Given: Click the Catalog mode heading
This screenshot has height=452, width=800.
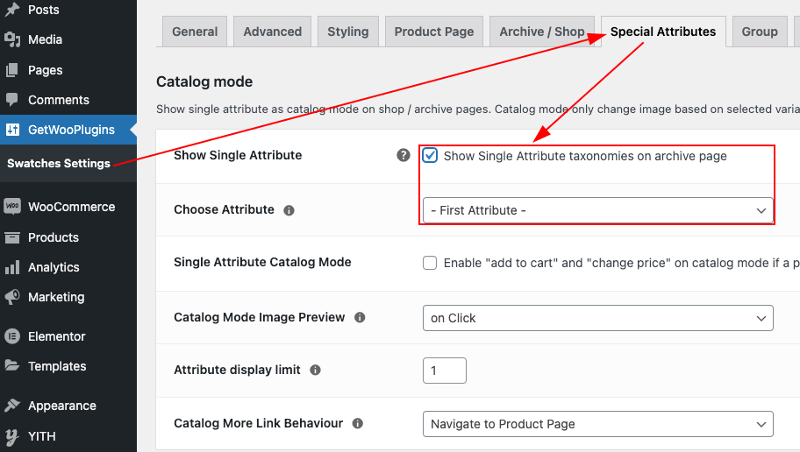Looking at the screenshot, I should (204, 81).
